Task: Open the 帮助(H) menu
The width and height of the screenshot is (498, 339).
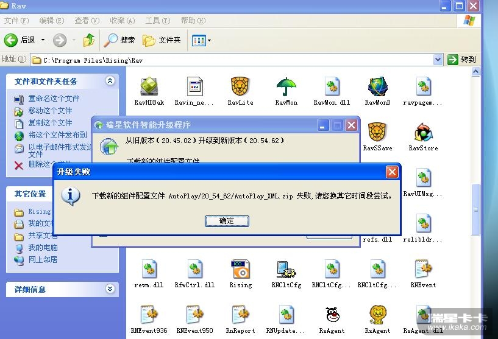Action: [193, 21]
